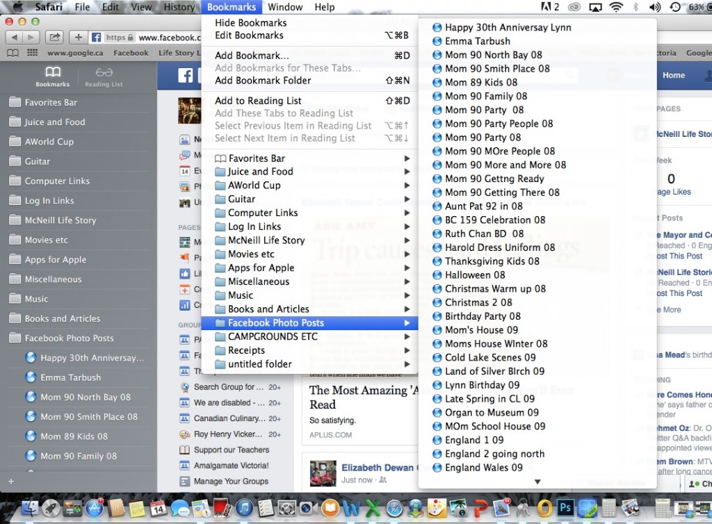Expand Guitar submenu in Bookmarks menu

tap(309, 199)
